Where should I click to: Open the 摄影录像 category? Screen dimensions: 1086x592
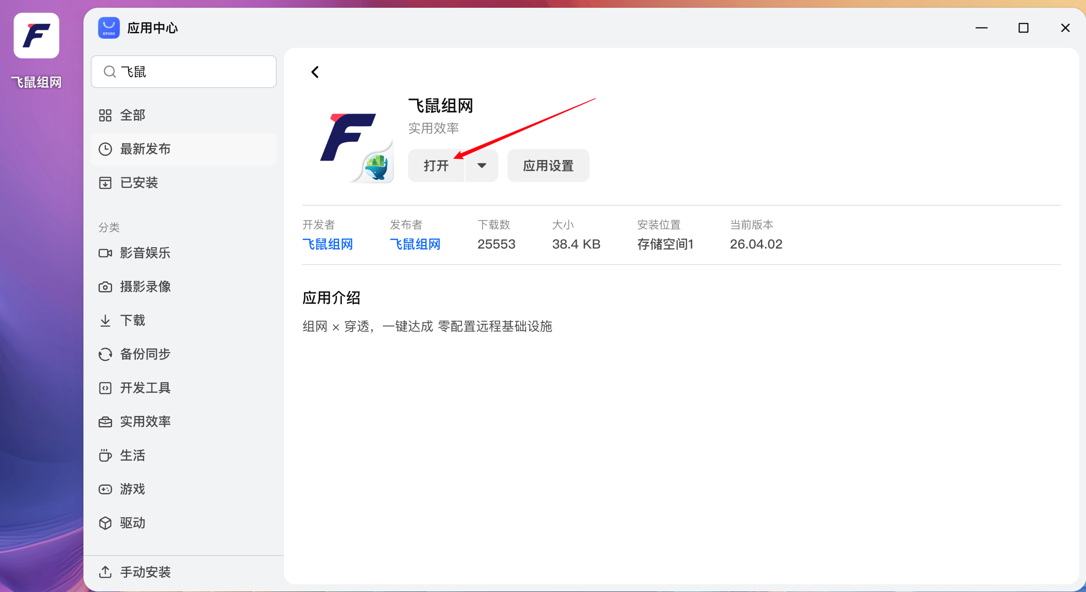(x=184, y=287)
